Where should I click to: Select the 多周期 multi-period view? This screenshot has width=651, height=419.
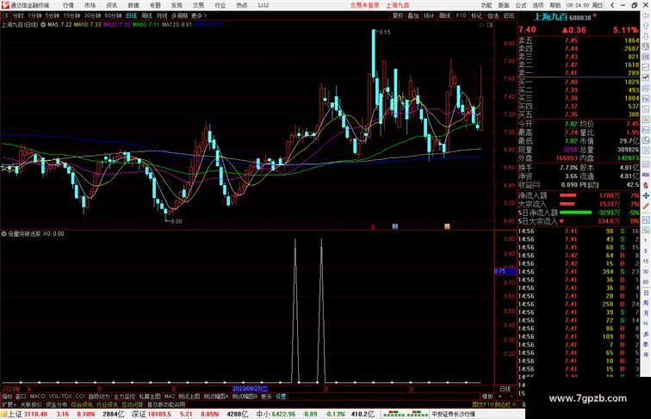coord(179,15)
